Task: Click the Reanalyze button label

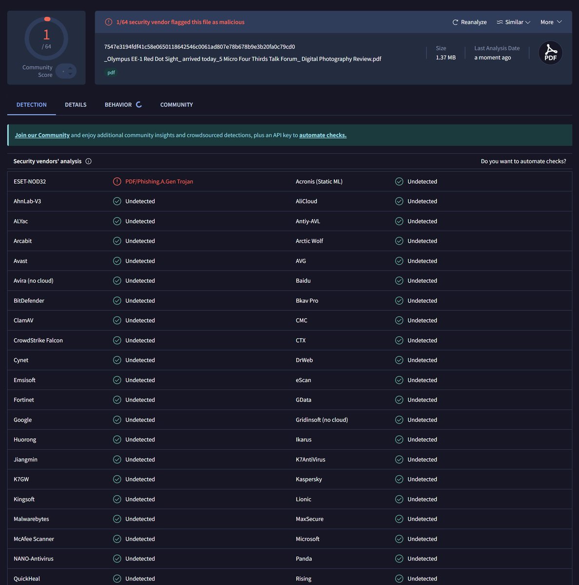Action: coord(474,22)
